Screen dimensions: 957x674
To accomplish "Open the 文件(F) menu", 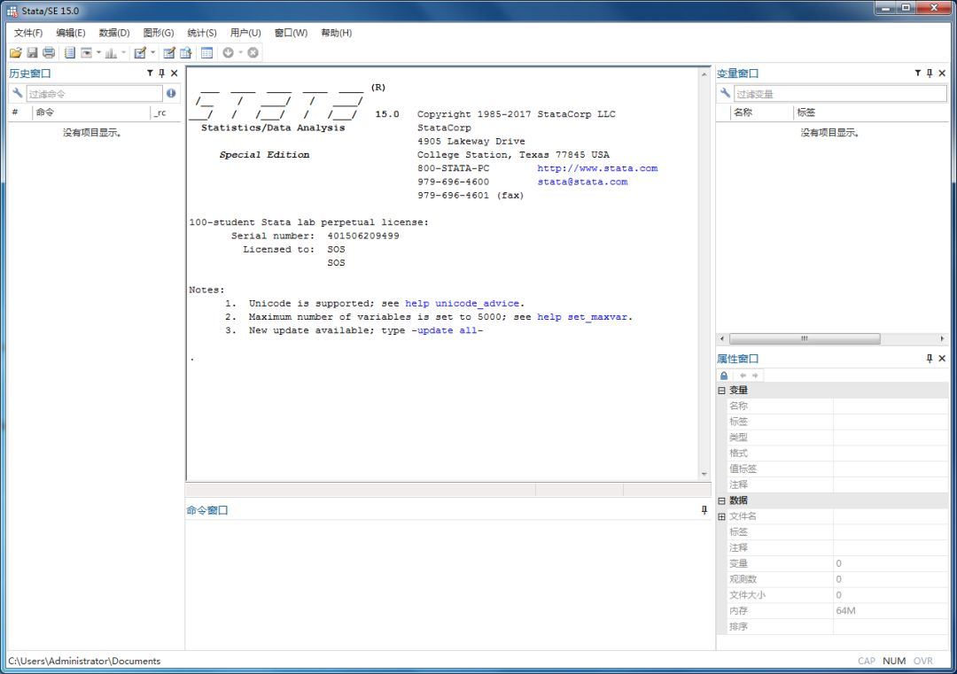I will pyautogui.click(x=28, y=33).
